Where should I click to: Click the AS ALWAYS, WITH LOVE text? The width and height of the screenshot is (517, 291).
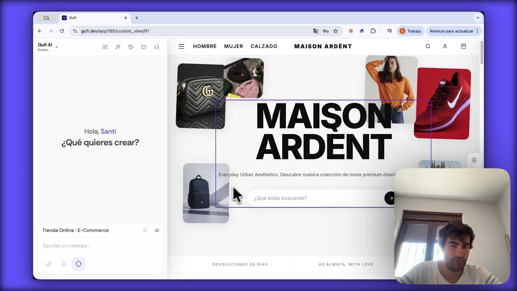[x=346, y=264]
